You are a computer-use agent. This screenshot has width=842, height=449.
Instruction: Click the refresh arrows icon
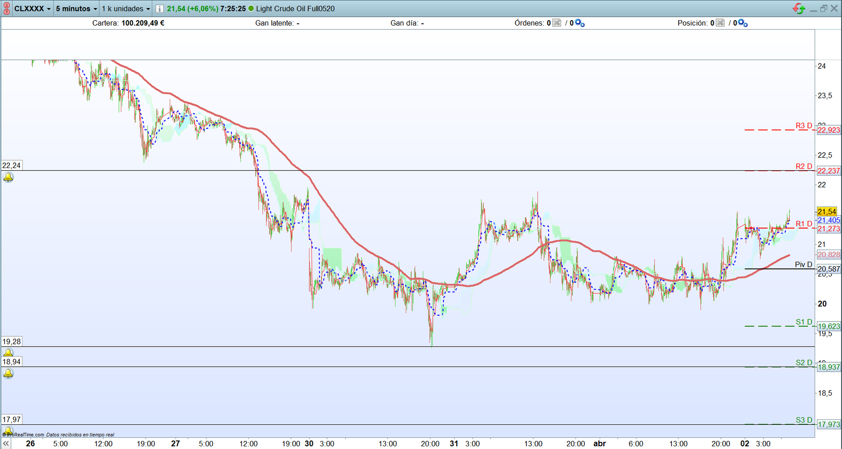click(799, 8)
